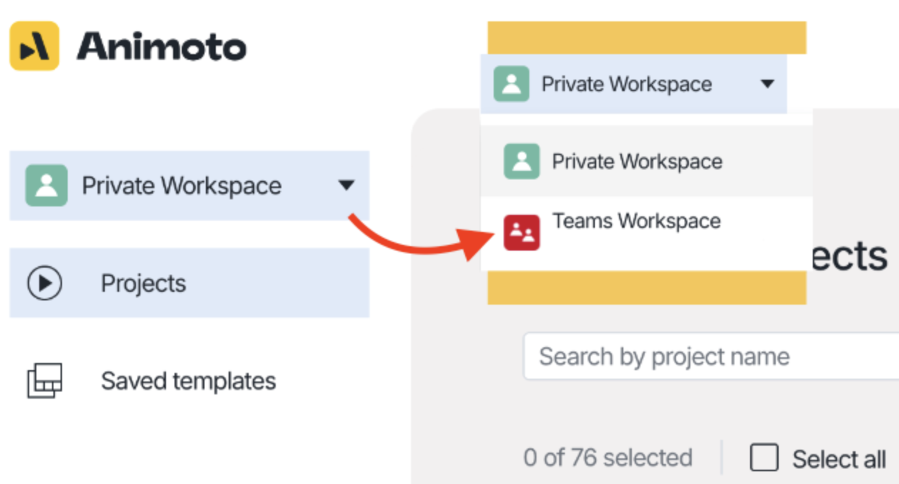Click the play-circle icon beside Projects
This screenshot has width=899, height=484.
pos(45,283)
